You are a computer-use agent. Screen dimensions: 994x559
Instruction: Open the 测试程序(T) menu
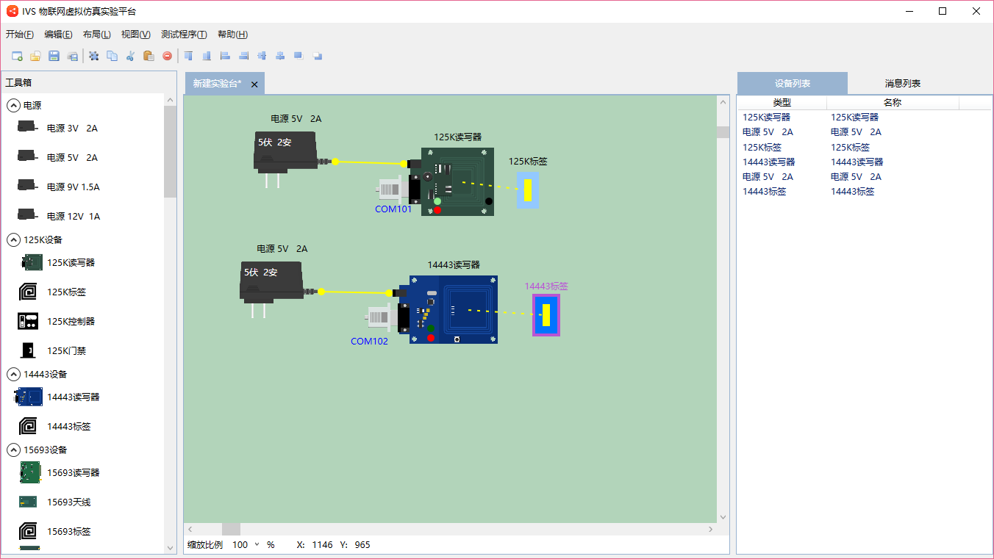pos(184,35)
